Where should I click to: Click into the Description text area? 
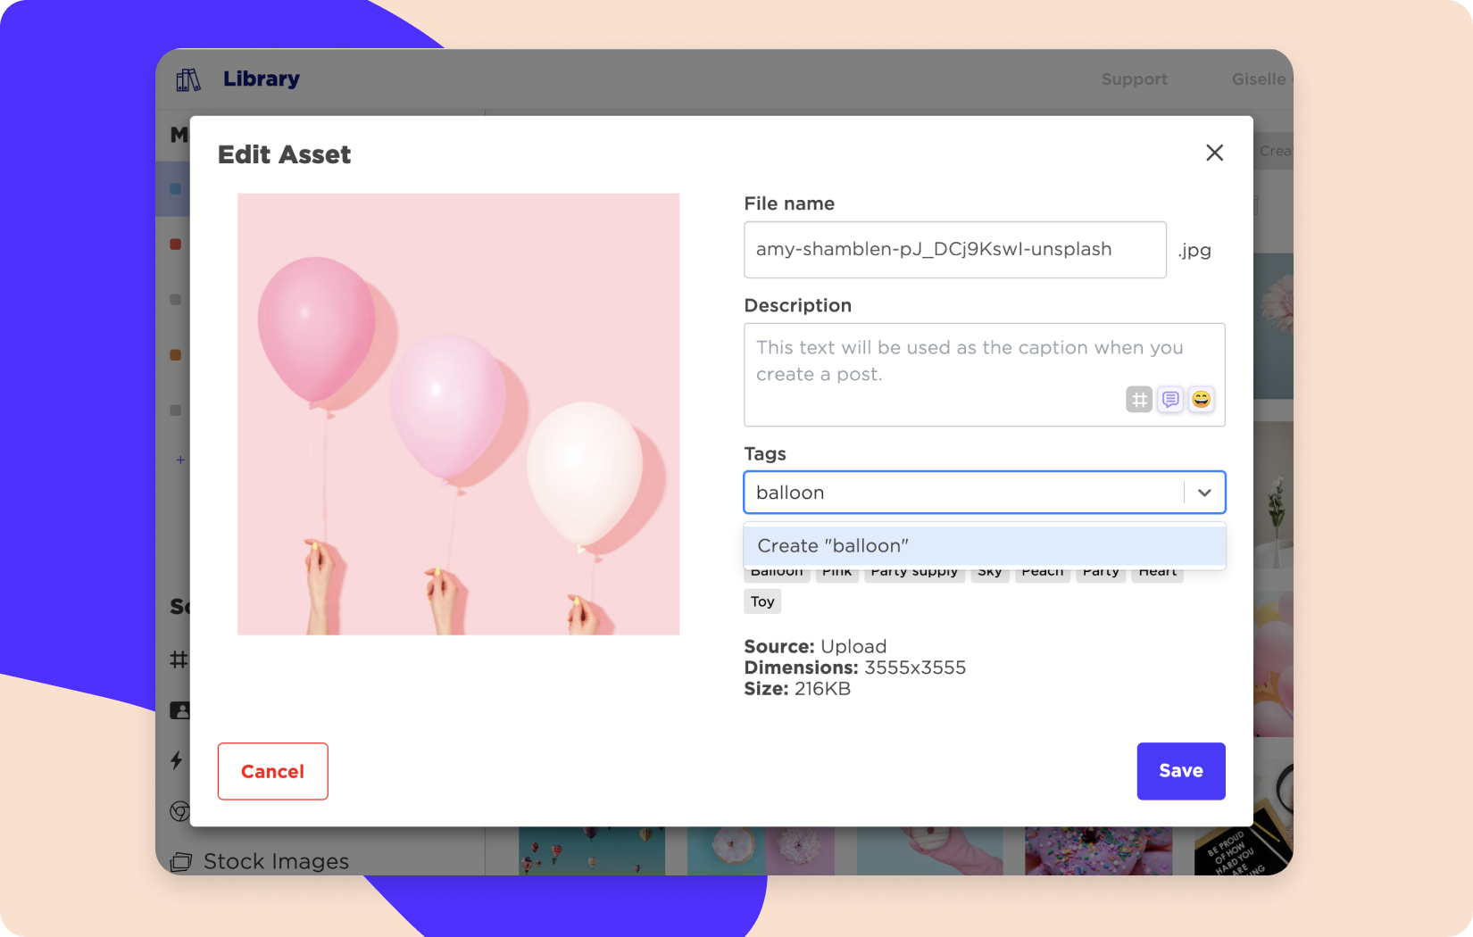pyautogui.click(x=985, y=375)
